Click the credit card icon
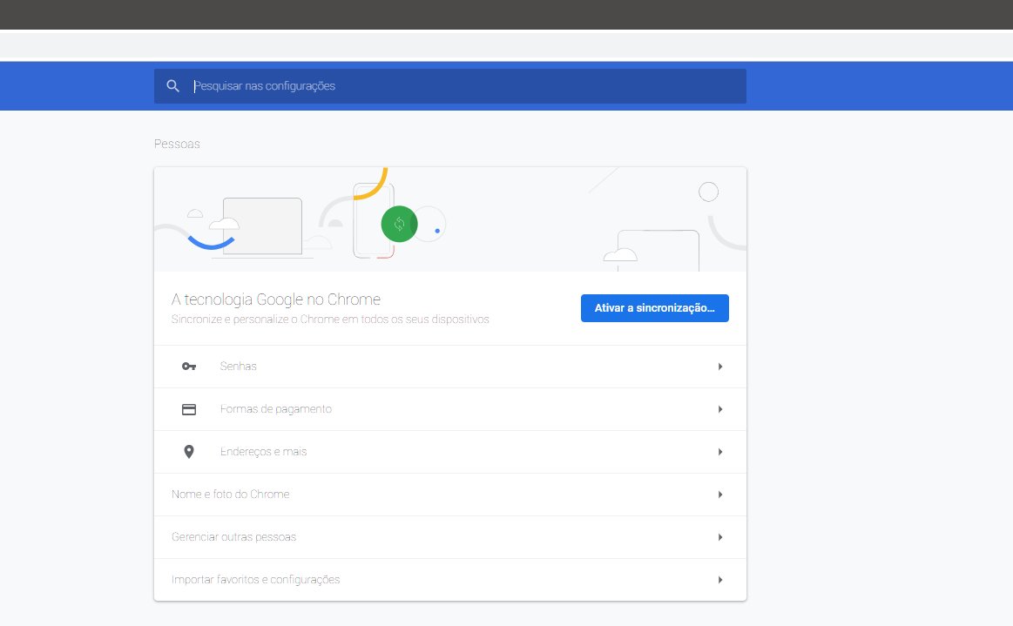This screenshot has width=1013, height=626. [x=189, y=409]
